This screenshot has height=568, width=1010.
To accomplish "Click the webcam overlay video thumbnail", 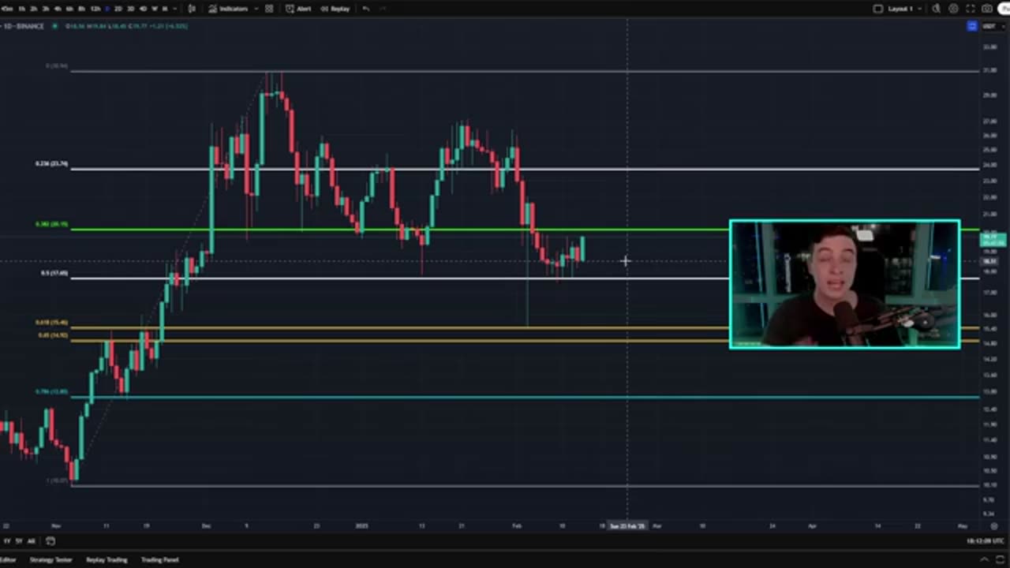I will coord(844,284).
